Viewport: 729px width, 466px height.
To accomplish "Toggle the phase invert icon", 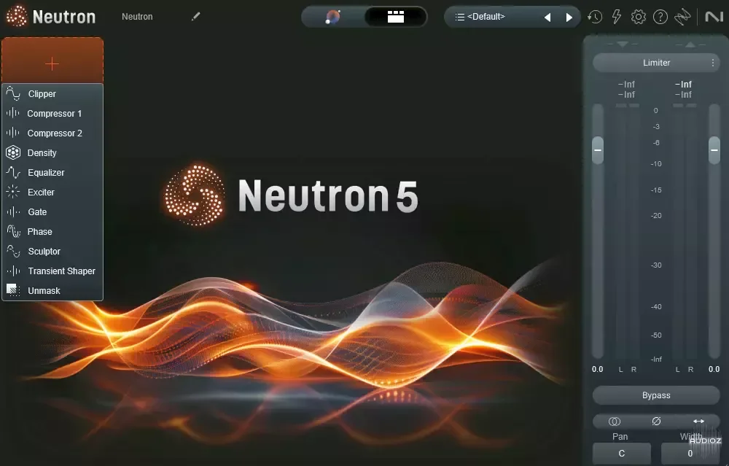I will click(657, 422).
